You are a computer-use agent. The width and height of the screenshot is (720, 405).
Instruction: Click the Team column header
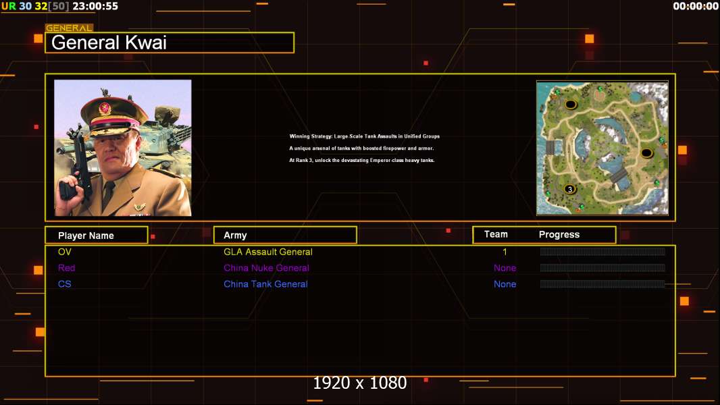coord(496,234)
